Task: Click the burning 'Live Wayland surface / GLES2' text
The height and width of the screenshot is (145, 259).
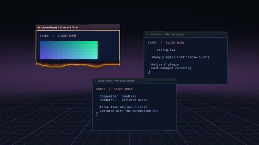Action: coord(70,65)
